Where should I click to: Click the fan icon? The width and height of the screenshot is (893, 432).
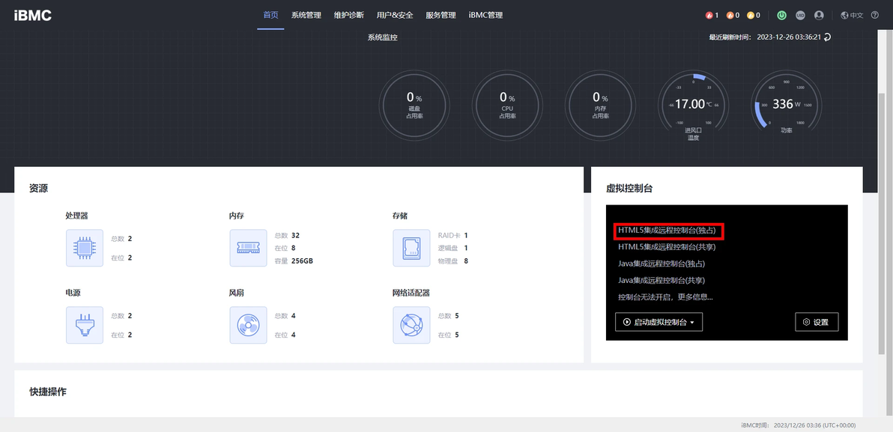tap(248, 325)
